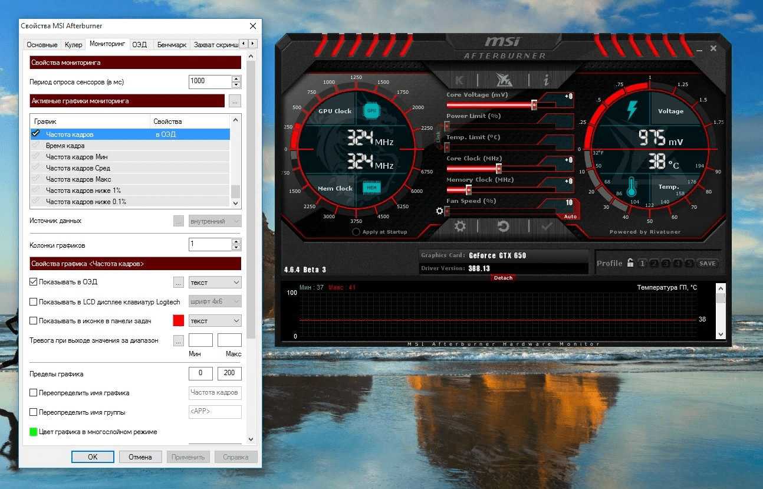763x489 pixels.
Task: Switch to the Кулер tab
Action: coord(74,45)
